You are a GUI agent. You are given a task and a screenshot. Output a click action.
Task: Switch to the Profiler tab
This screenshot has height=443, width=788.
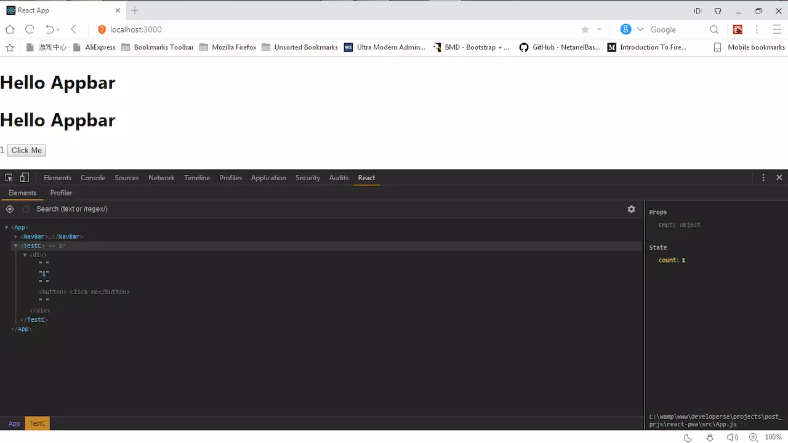(x=61, y=193)
